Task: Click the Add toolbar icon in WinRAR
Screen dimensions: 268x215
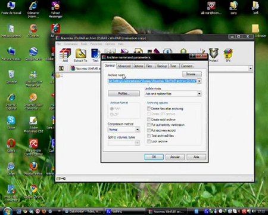Action: [65, 55]
